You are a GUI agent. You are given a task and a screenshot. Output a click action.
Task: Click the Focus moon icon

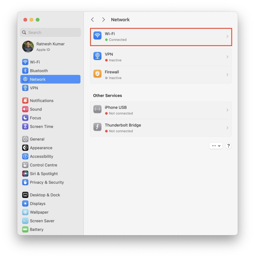(25, 118)
